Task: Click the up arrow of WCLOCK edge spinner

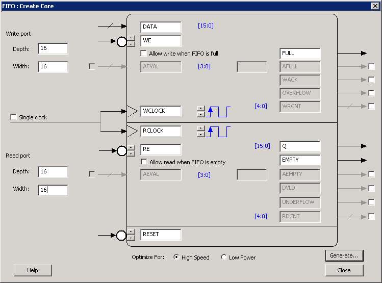Action: point(201,109)
